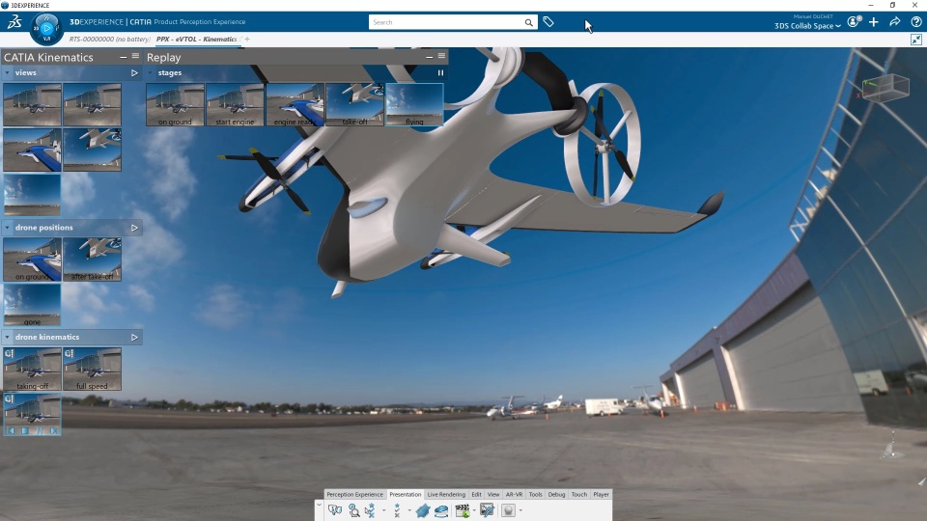
Task: Switch to Perception Experience tab
Action: (x=354, y=494)
